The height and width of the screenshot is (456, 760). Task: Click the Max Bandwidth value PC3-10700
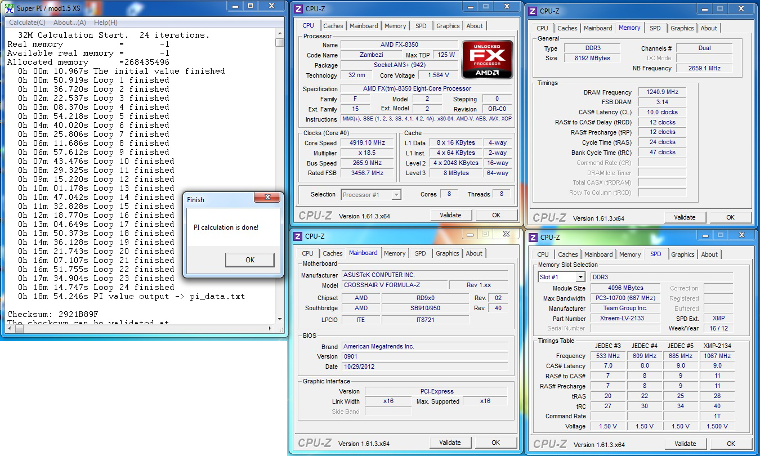625,298
